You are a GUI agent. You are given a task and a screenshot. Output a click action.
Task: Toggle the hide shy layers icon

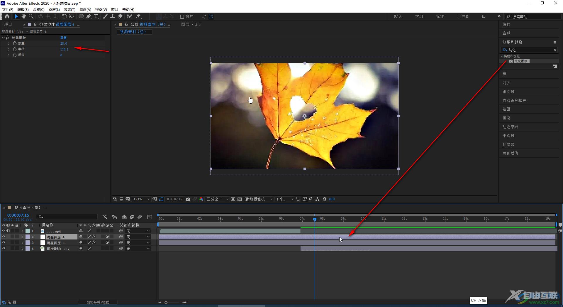coord(124,217)
